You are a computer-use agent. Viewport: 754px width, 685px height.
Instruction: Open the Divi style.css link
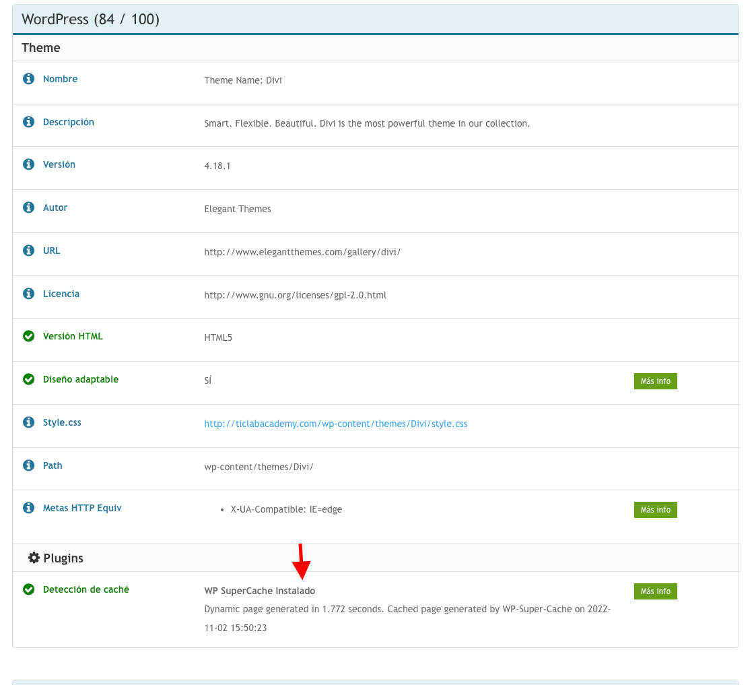coord(336,424)
